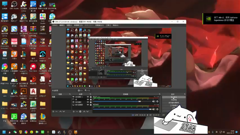
Task: Move scene down in Scenes panel
Action: point(64,111)
